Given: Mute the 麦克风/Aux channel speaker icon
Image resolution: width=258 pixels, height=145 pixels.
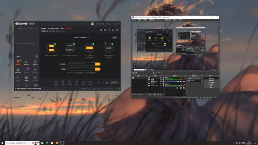Looking at the screenshot, I should [181, 82].
